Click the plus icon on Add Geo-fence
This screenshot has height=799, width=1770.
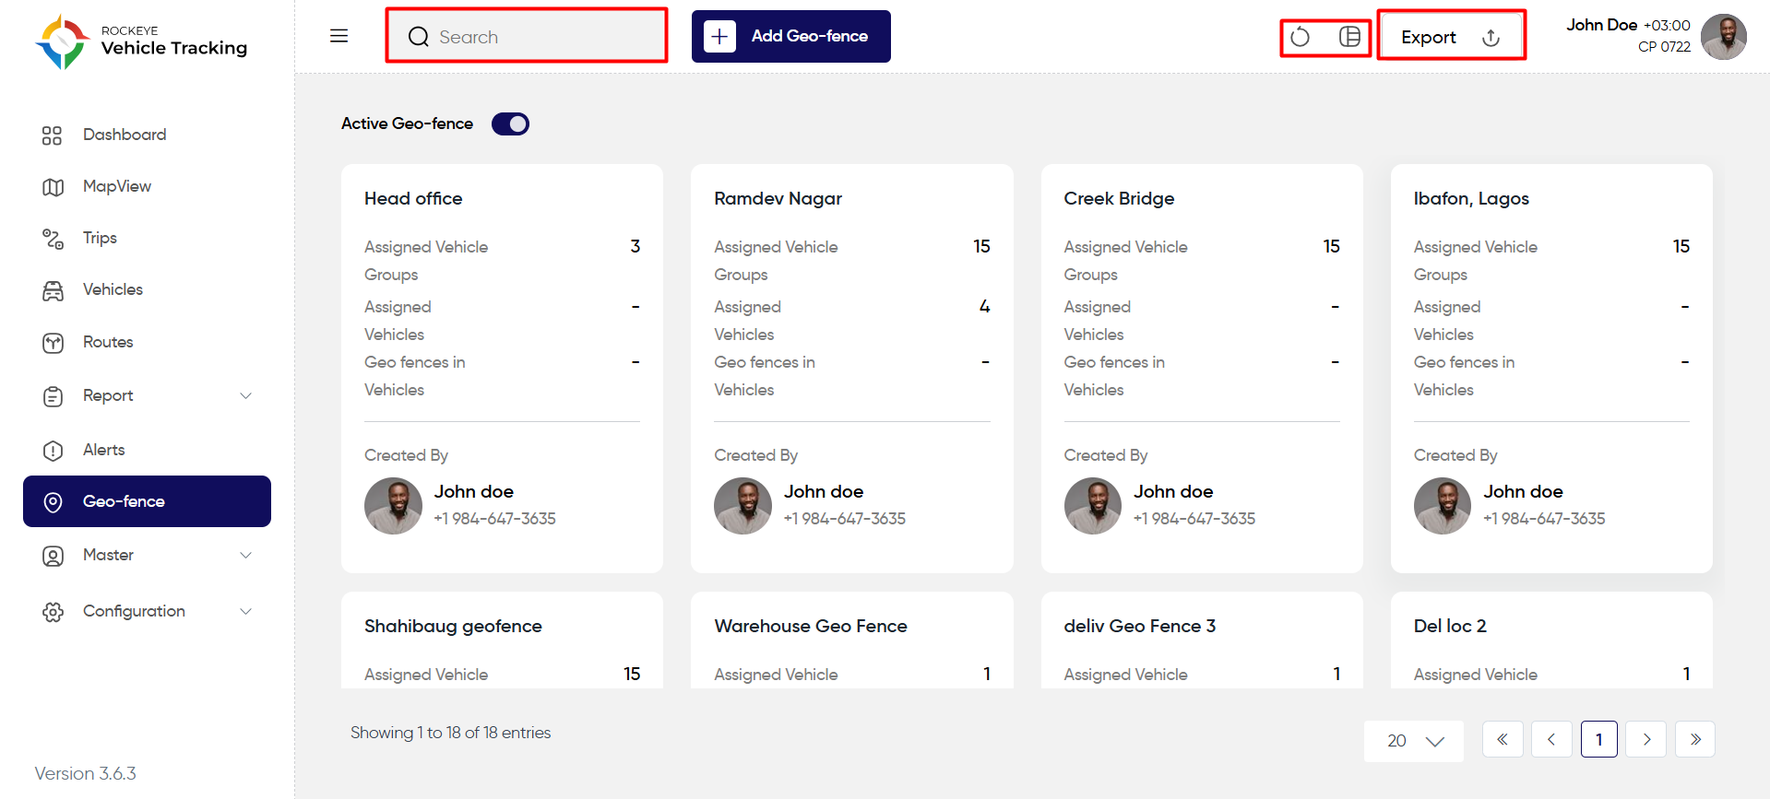pos(719,37)
